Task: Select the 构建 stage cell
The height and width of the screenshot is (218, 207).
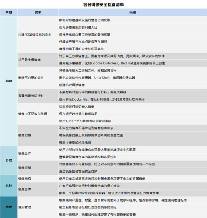Action: pyautogui.click(x=9, y=81)
